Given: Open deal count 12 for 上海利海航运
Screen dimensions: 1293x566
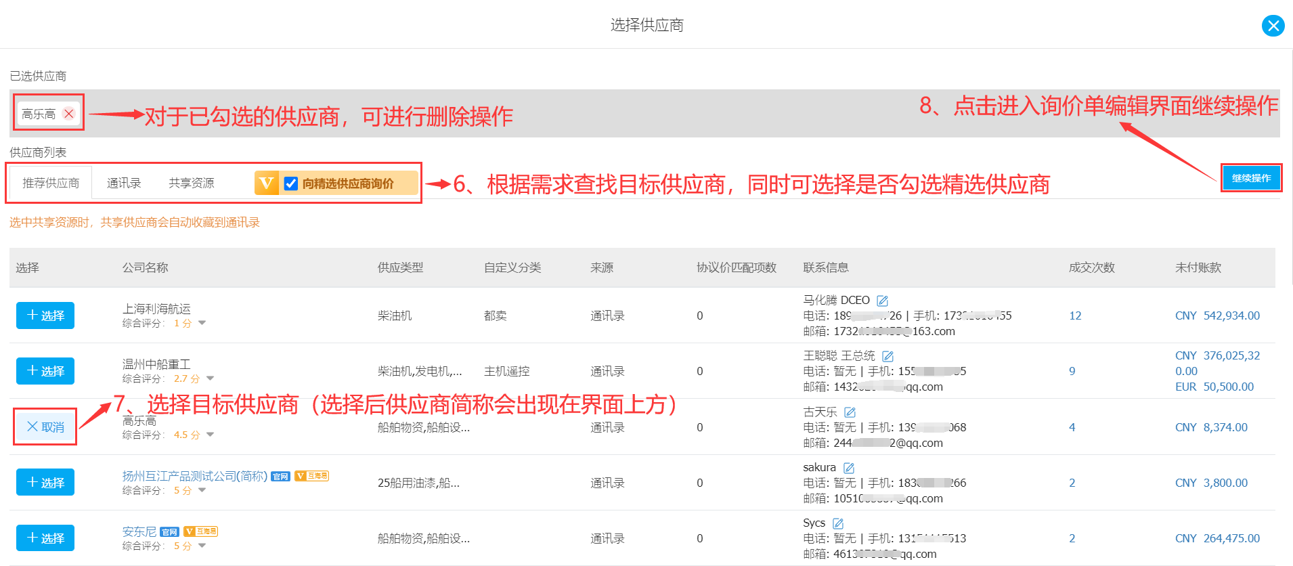Looking at the screenshot, I should point(1075,315).
